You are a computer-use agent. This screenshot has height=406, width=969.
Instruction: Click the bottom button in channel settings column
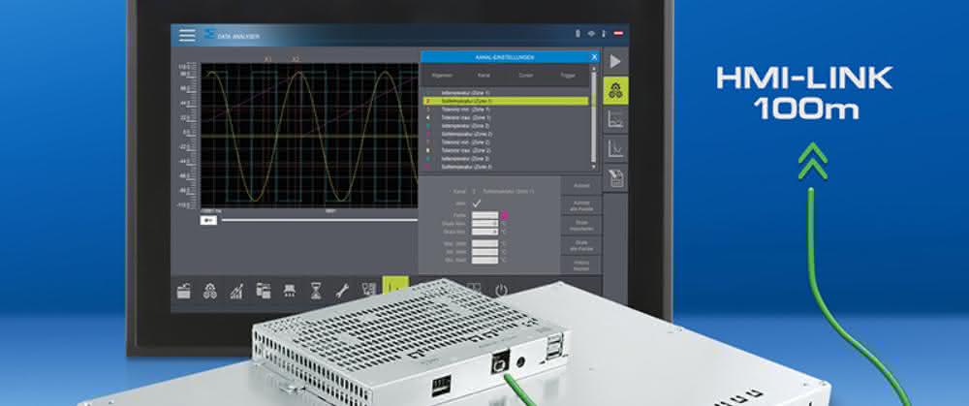(580, 265)
